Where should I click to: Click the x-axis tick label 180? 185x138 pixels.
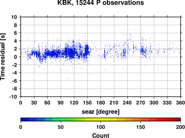click(101, 103)
